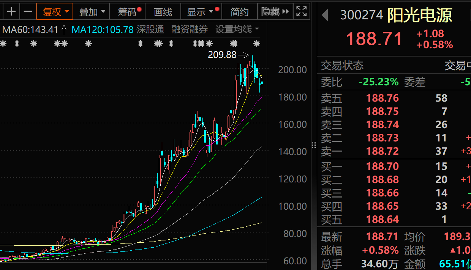Click the rightmost event marker above the candlesticks
The width and height of the screenshot is (471, 270).
coord(257,44)
